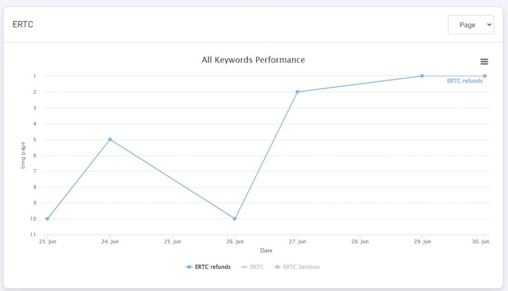This screenshot has width=508, height=291.
Task: Click the ERTC refunds legend marker icon
Action: tap(189, 267)
